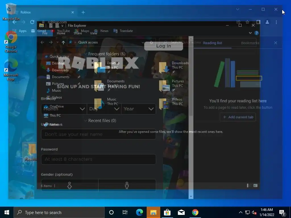The image size is (291, 218).
Task: Focus the Roblox Username input field
Action: (x=98, y=134)
